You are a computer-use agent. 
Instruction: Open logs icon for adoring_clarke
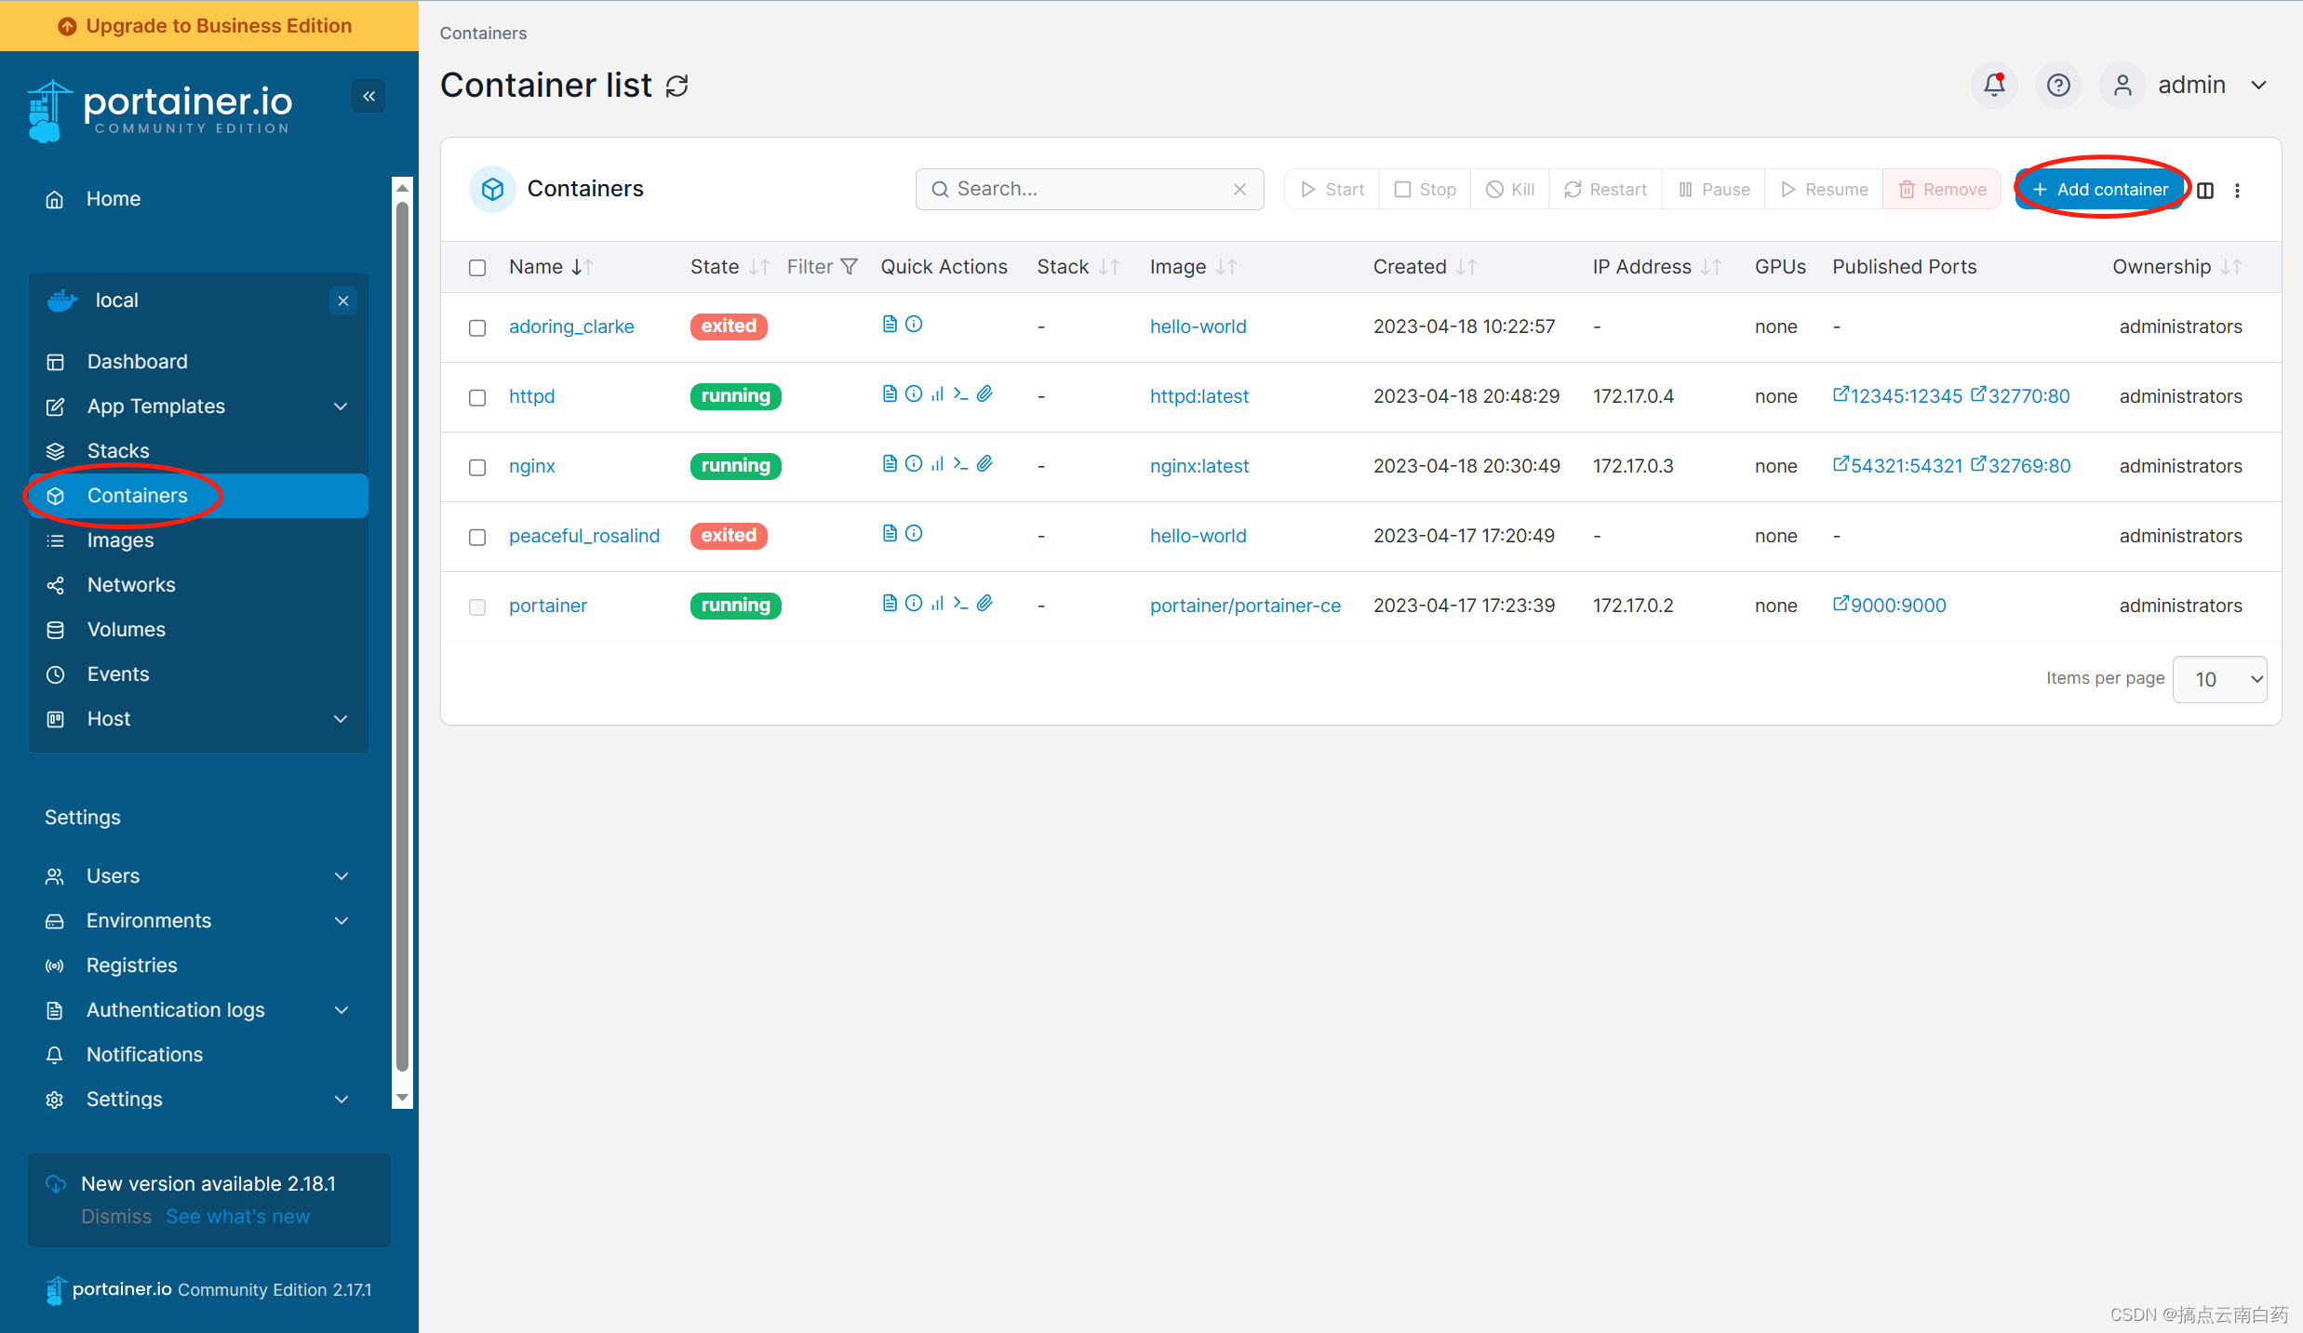890,325
